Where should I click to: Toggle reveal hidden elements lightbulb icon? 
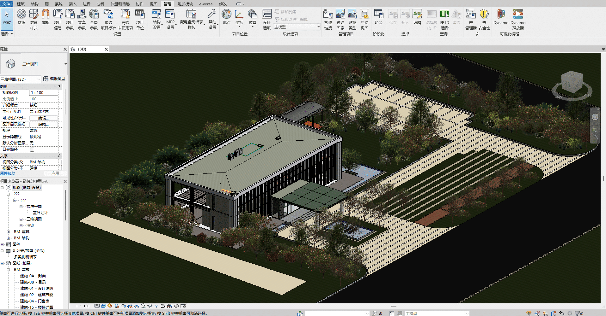[156, 306]
